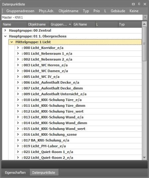This screenshot has width=149, height=178.
Task: Select row 013 Licht_KNX-Schulung Wand_e/a
Action: 78,117
